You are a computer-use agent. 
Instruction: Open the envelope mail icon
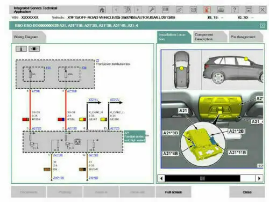193,10
